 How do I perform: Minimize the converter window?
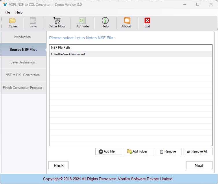pos(185,4)
